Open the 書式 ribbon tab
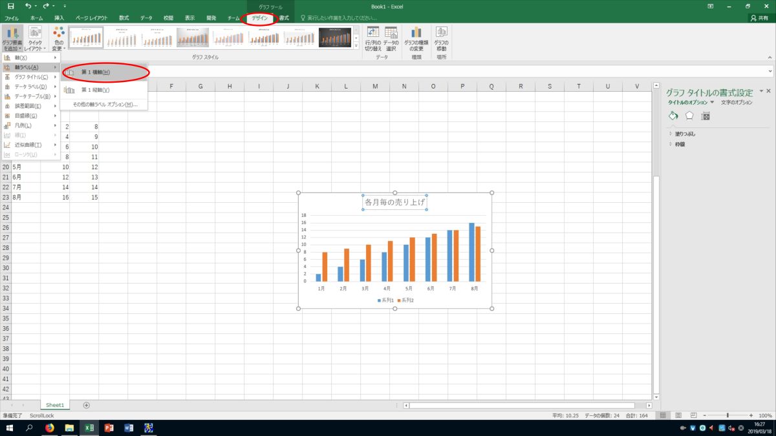Screen dimensions: 776x436 pyautogui.click(x=284, y=18)
